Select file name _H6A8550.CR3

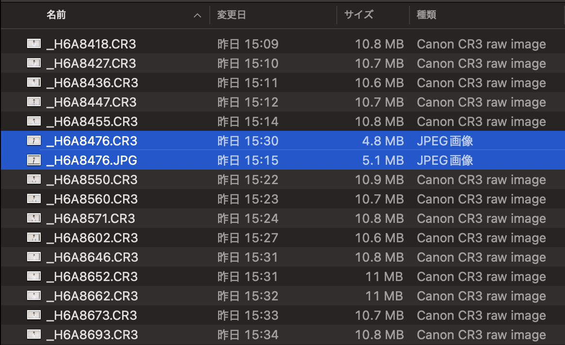click(x=92, y=180)
